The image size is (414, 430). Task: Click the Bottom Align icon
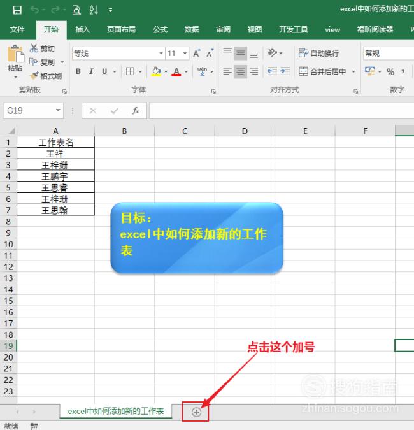pyautogui.click(x=254, y=54)
